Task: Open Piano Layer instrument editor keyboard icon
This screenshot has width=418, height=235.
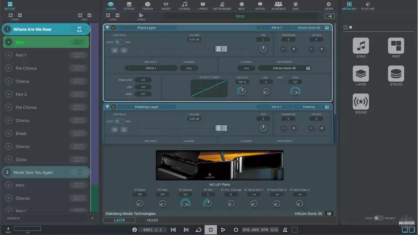Action: pos(327,28)
